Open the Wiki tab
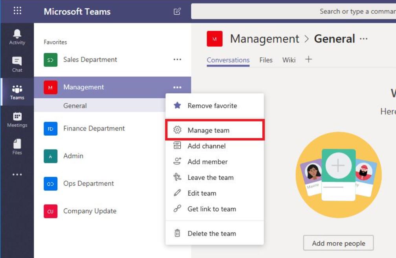The image size is (396, 258). 289,60
